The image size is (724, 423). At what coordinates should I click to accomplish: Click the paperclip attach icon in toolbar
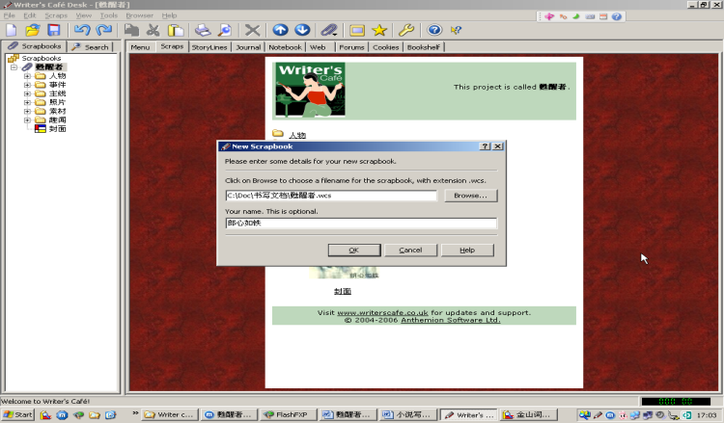coord(329,31)
